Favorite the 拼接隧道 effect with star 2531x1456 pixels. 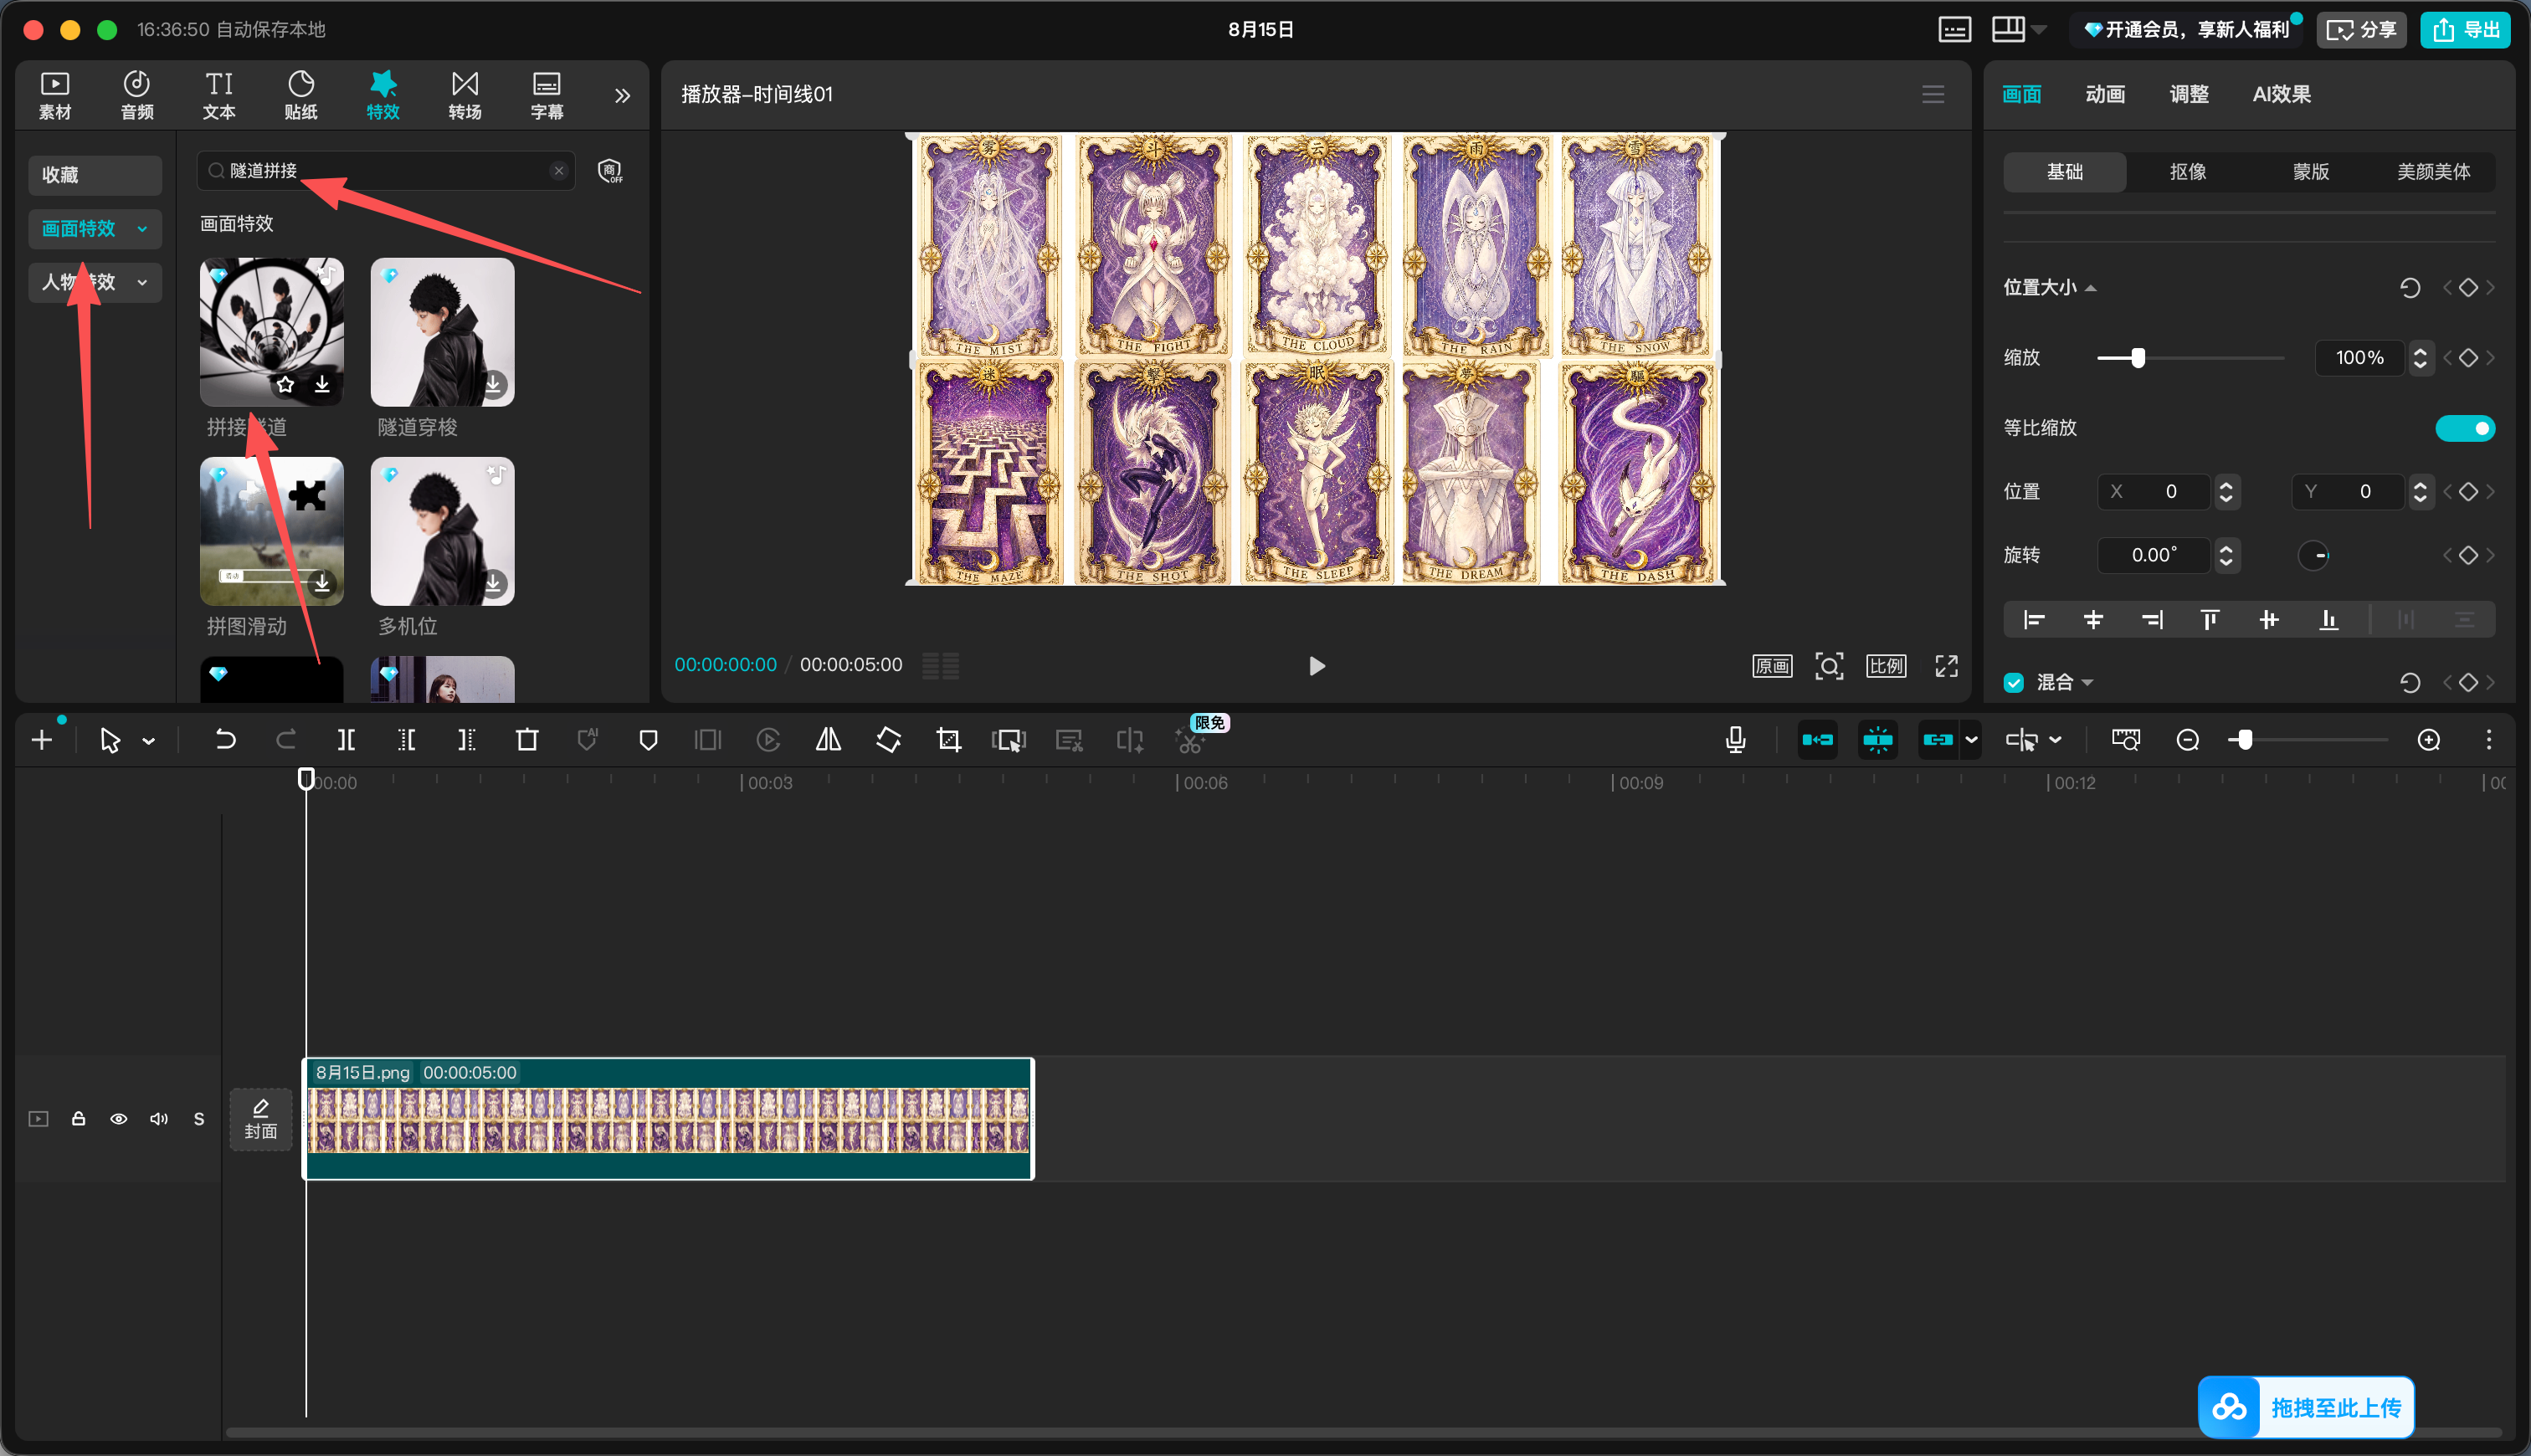(286, 384)
